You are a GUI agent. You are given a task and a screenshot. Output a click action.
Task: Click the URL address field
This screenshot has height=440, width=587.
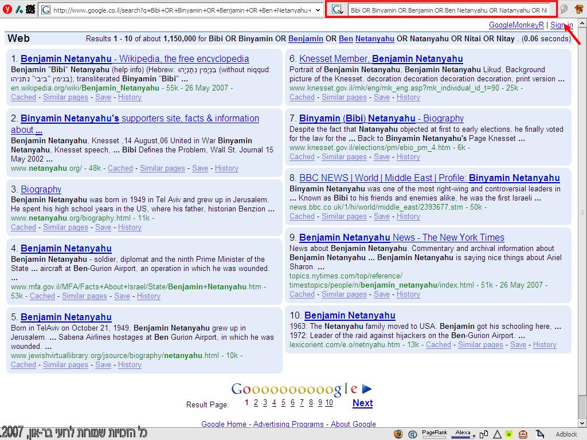[x=182, y=10]
